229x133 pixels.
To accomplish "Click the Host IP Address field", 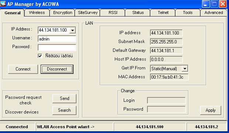I will (166, 60).
